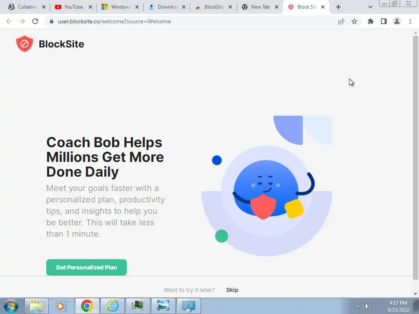Open the circuit-board monitor taskbar icon
Image resolution: width=419 pixels, height=314 pixels.
(138, 306)
